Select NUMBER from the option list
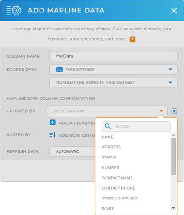The height and width of the screenshot is (215, 184). (110, 168)
